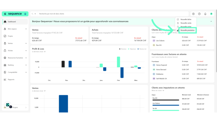Screen dimensions: 217x122
Task: Click the Salt Mobile SA avatar icon
Action: 154,78
